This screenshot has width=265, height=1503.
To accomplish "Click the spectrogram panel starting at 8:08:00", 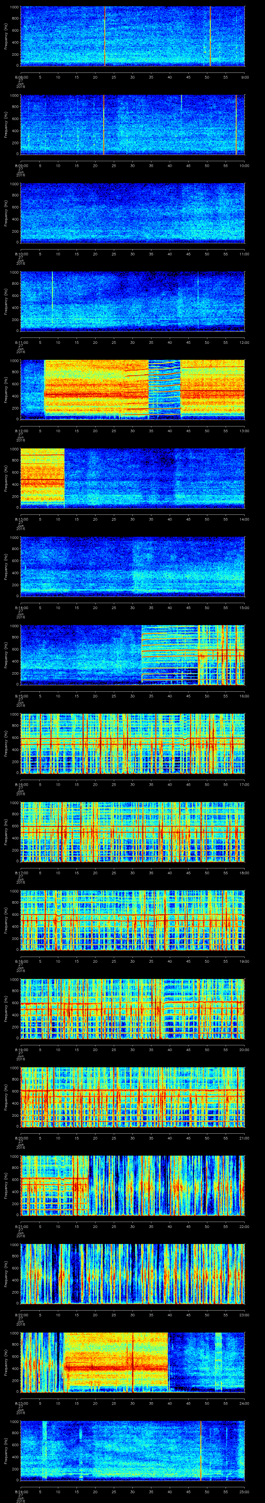I will coord(133,36).
